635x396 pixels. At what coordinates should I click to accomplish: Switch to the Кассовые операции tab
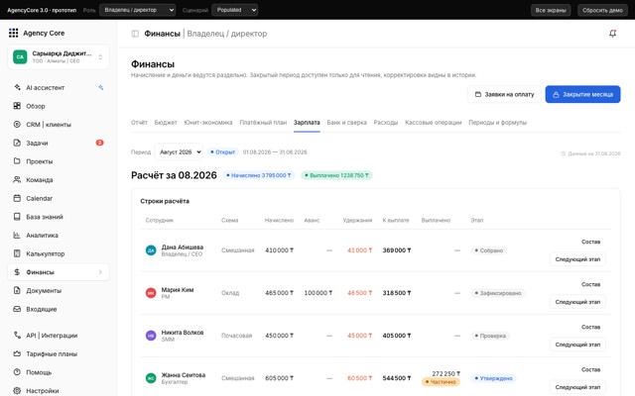(x=434, y=123)
